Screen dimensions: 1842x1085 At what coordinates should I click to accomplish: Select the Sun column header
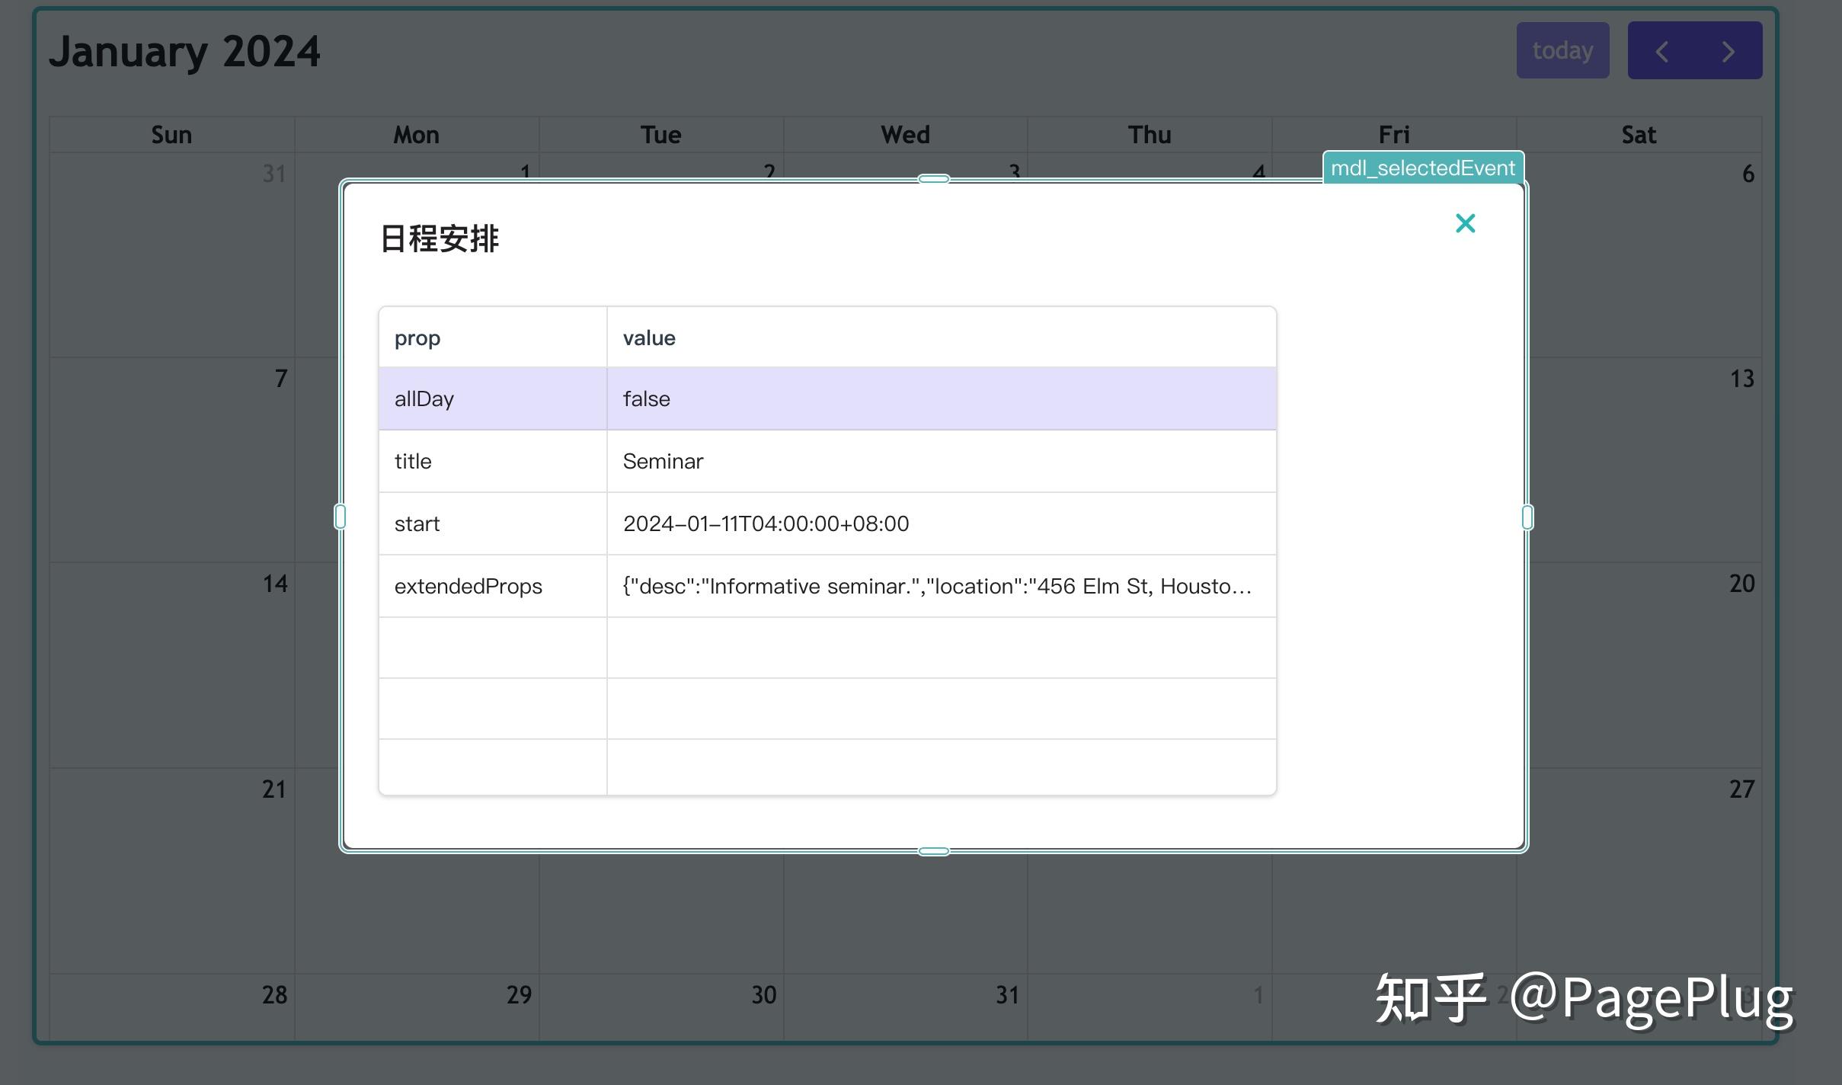click(x=171, y=134)
